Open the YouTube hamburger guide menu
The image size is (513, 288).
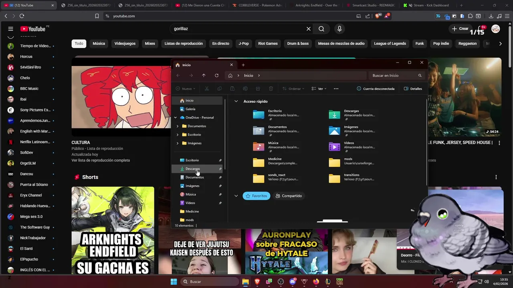11,29
